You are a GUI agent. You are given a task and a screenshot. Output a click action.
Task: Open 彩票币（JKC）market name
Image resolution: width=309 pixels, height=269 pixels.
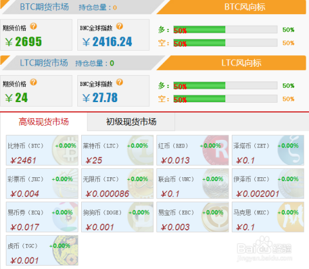[26, 179]
